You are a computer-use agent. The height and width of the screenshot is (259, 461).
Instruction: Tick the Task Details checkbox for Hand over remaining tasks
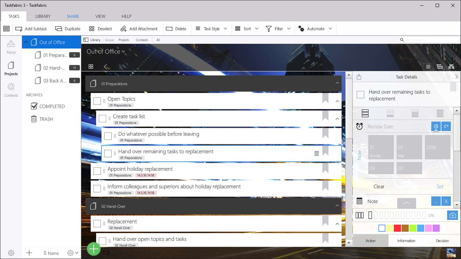(x=360, y=95)
